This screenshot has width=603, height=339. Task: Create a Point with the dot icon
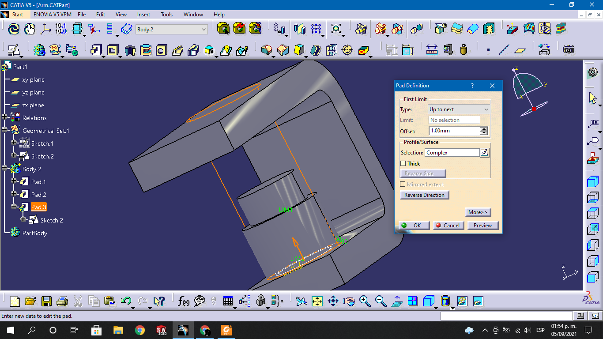(488, 50)
